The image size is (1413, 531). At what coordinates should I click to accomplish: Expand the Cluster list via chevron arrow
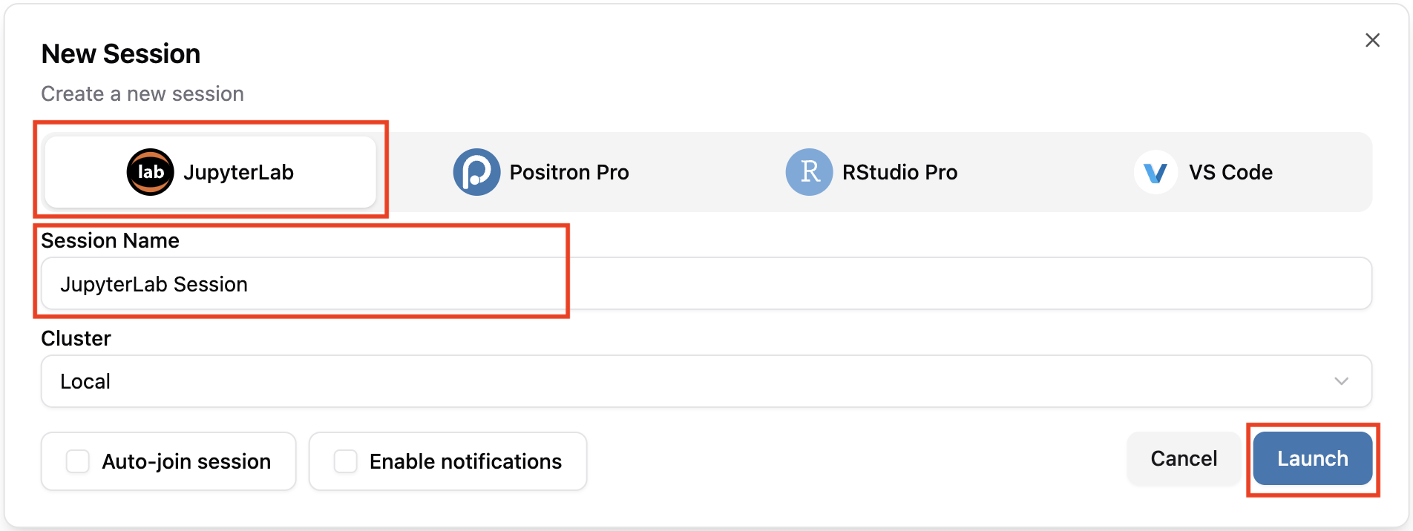(x=1341, y=381)
